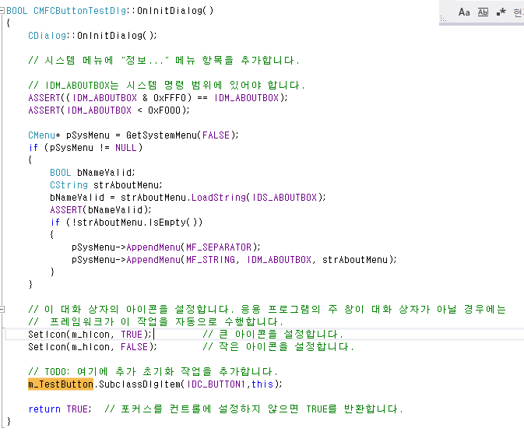Click the '큰 아이콘을 설정합니다' comment
This screenshot has height=435, width=524.
(273, 334)
